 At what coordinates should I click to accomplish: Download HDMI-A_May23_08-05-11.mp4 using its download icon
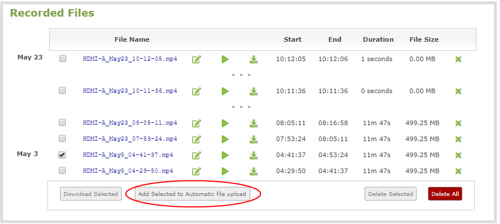254,123
